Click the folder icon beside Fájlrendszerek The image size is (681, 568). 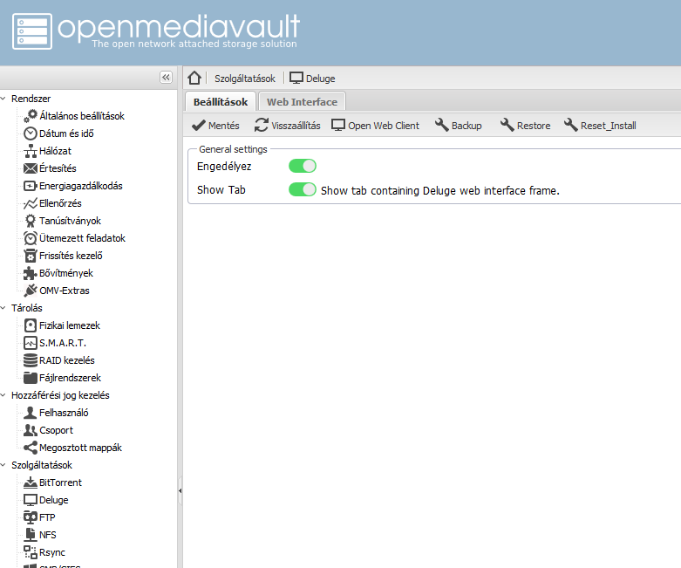coord(31,378)
